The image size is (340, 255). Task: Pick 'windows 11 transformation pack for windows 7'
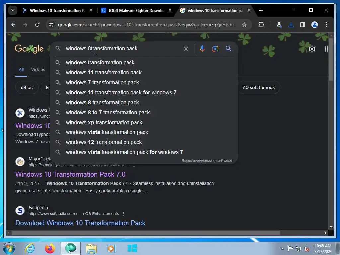(x=144, y=93)
